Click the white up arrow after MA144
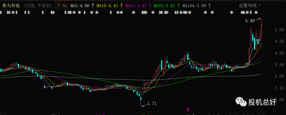This screenshot has height=115, width=286. coord(210,5)
